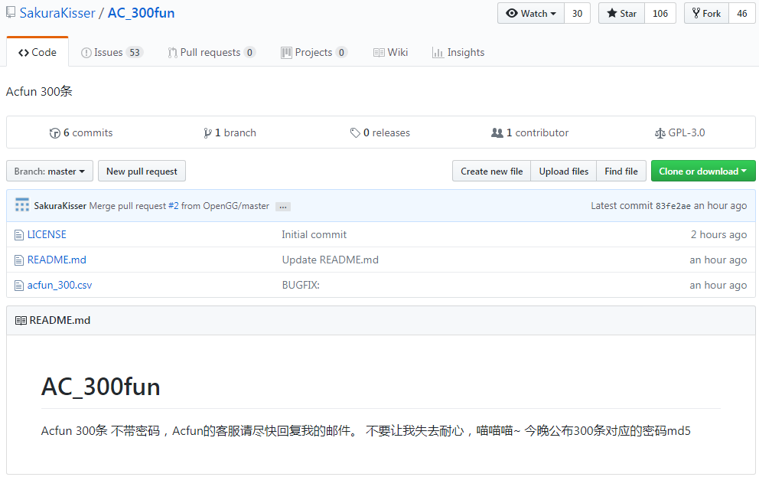Click the license scale icon
759x477 pixels.
click(660, 133)
